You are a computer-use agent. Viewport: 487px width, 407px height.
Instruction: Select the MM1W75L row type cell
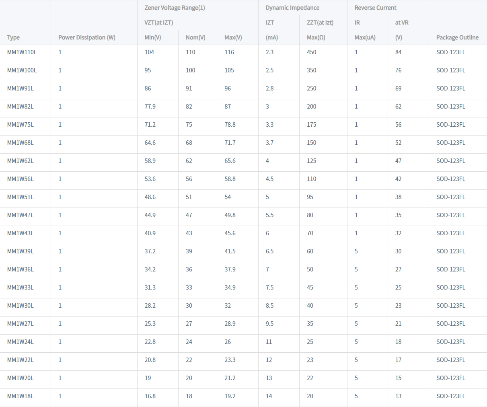[x=21, y=125]
